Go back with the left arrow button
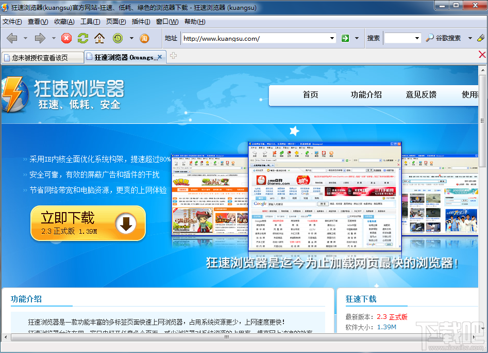This screenshot has width=488, height=353. click(12, 38)
